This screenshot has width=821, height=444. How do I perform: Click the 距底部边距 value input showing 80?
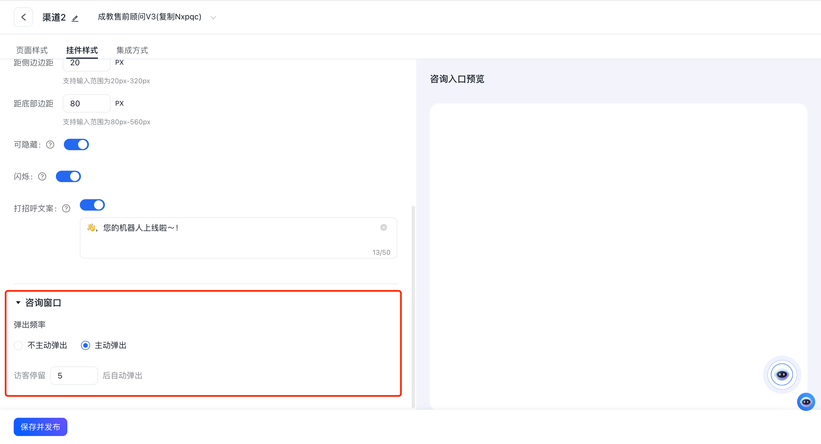pos(86,103)
